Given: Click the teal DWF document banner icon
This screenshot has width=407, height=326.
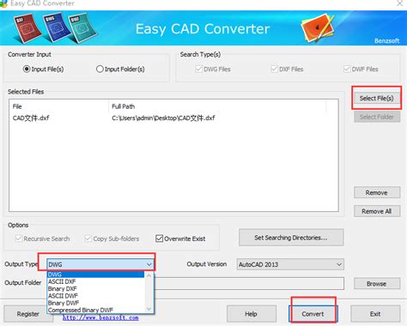Looking at the screenshot, I should pos(82,28).
